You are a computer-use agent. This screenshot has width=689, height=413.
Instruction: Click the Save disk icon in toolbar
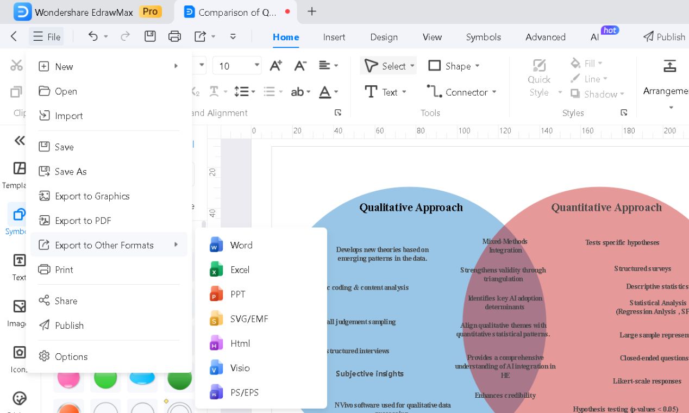150,36
